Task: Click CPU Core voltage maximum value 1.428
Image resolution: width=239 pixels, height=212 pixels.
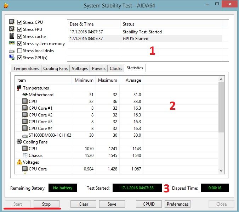Action: (x=112, y=169)
